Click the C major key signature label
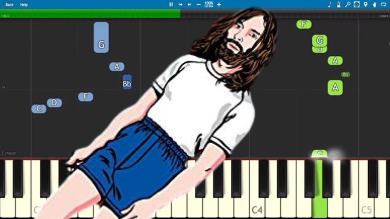 pyautogui.click(x=9, y=153)
